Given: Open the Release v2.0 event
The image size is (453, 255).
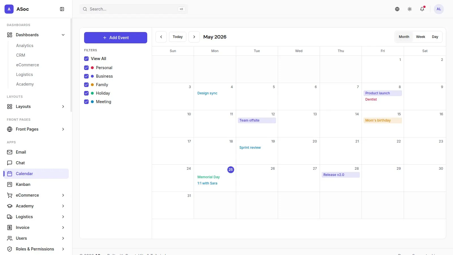Looking at the screenshot, I should pos(341,175).
